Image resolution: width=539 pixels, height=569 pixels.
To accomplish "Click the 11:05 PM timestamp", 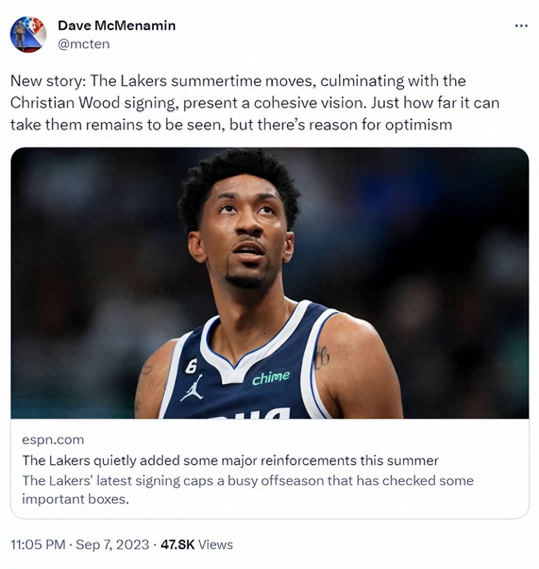I will coord(38,545).
